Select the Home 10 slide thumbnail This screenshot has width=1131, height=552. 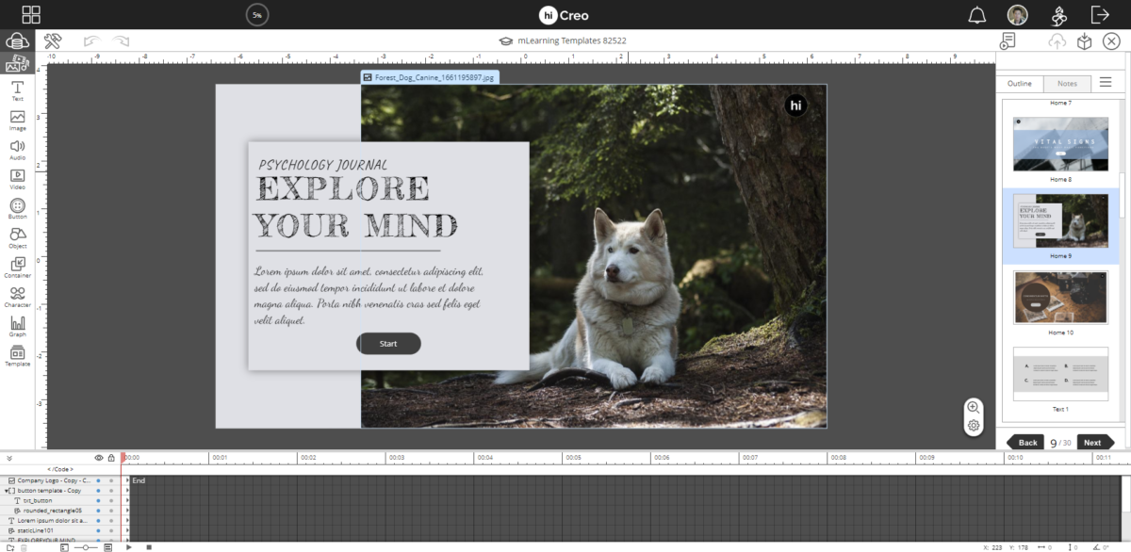point(1060,298)
